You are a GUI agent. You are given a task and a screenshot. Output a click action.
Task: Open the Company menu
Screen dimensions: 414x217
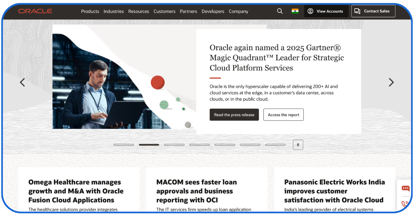238,11
